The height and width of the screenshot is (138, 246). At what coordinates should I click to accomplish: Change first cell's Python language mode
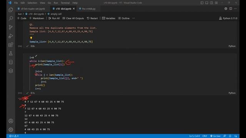pyautogui.click(x=232, y=46)
